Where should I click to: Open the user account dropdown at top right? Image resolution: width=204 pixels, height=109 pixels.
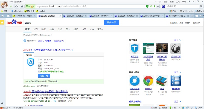196,23
